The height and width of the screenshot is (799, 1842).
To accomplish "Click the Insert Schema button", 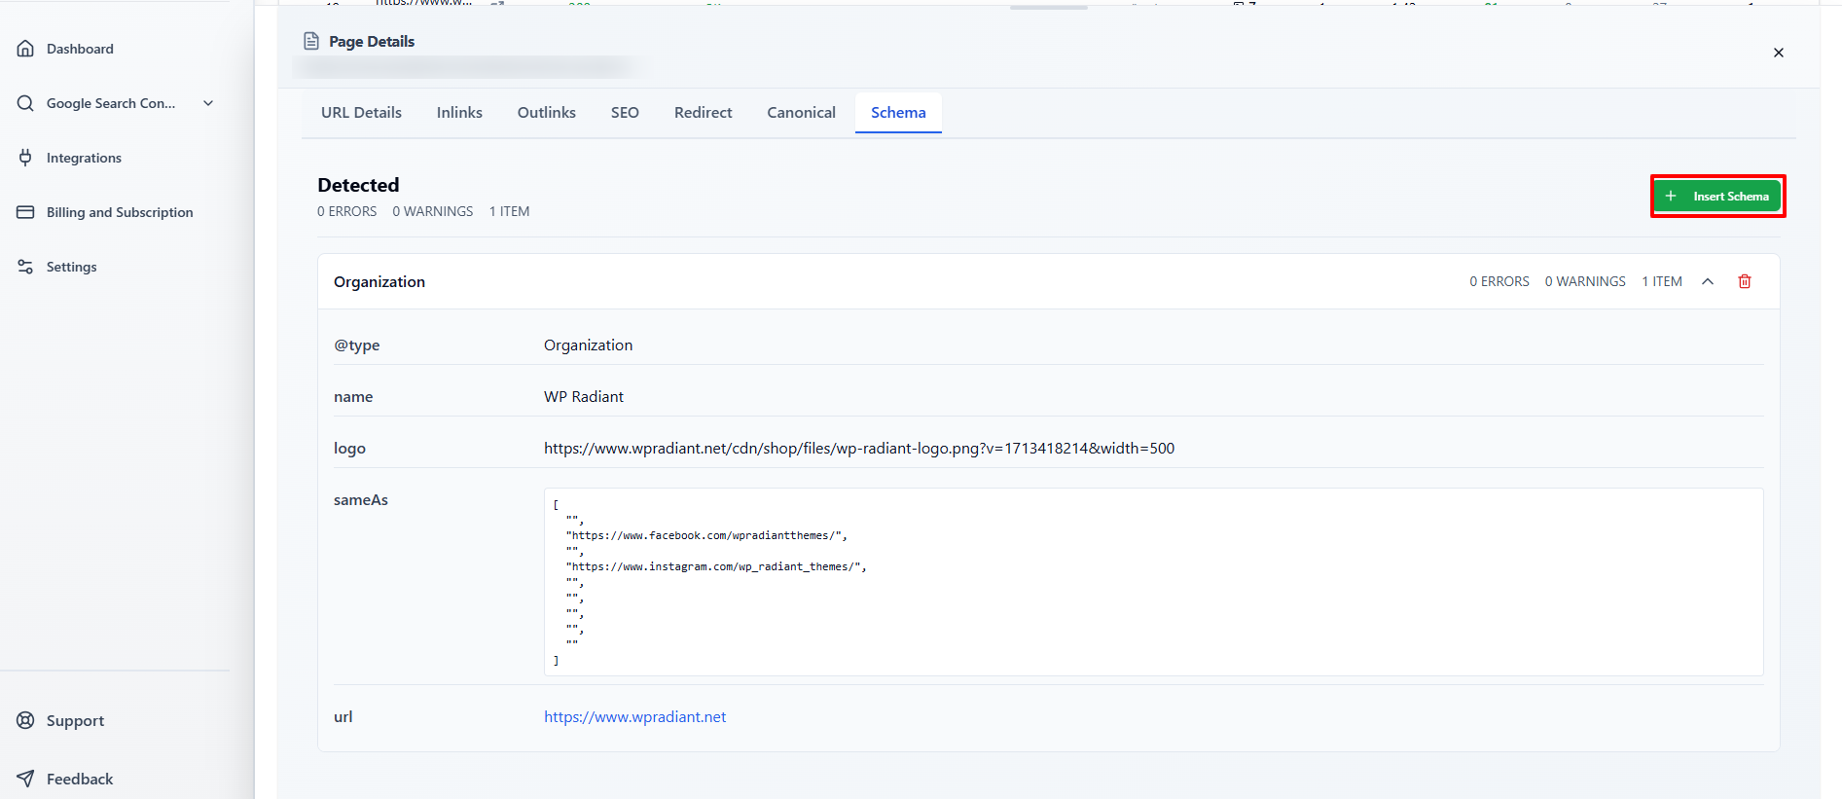I will [1718, 197].
